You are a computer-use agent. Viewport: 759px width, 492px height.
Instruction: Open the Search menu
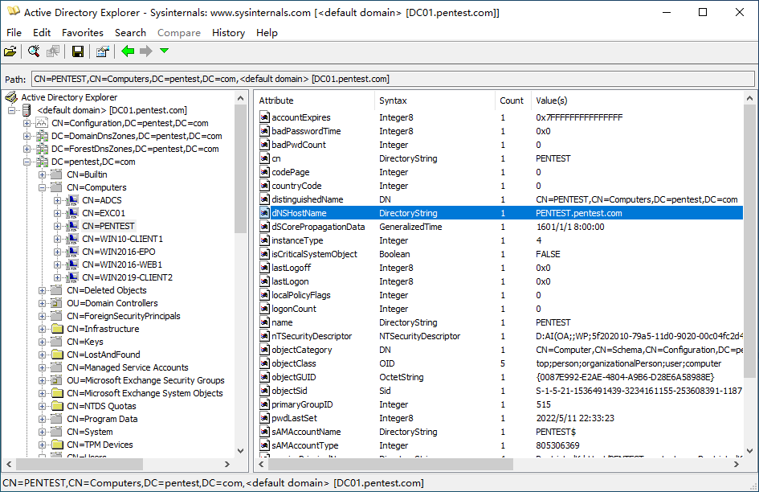tap(130, 32)
